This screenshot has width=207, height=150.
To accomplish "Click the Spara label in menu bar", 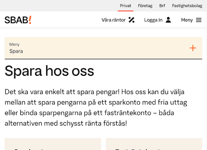I will tap(16, 51).
